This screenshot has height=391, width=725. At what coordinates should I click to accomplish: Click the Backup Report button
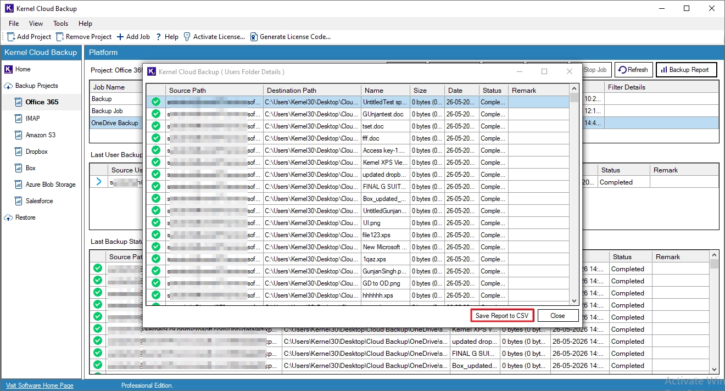(x=686, y=70)
